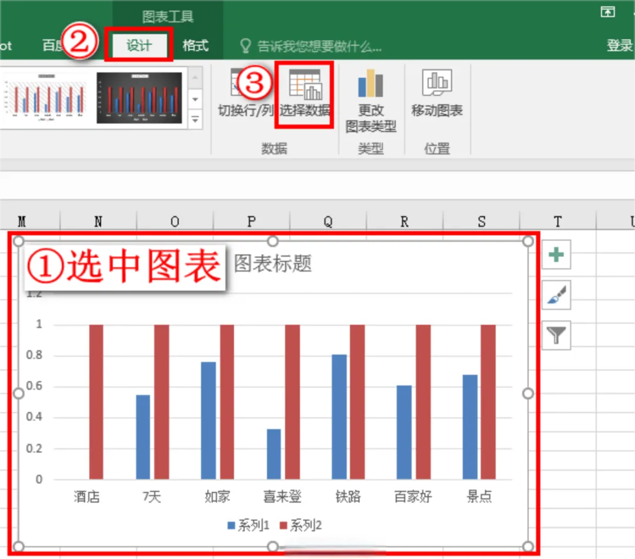Image resolution: width=635 pixels, height=559 pixels.
Task: Open Chart Styles paintbrush button
Action: [556, 295]
